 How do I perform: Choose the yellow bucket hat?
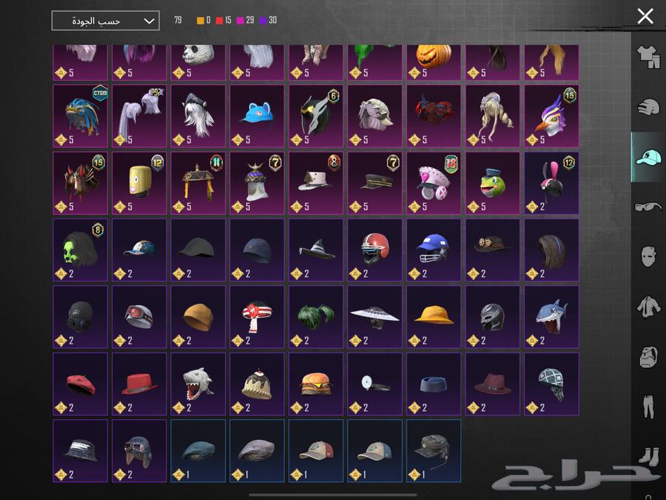(x=434, y=317)
